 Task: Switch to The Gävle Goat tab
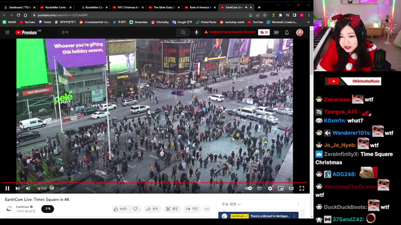coord(164,7)
